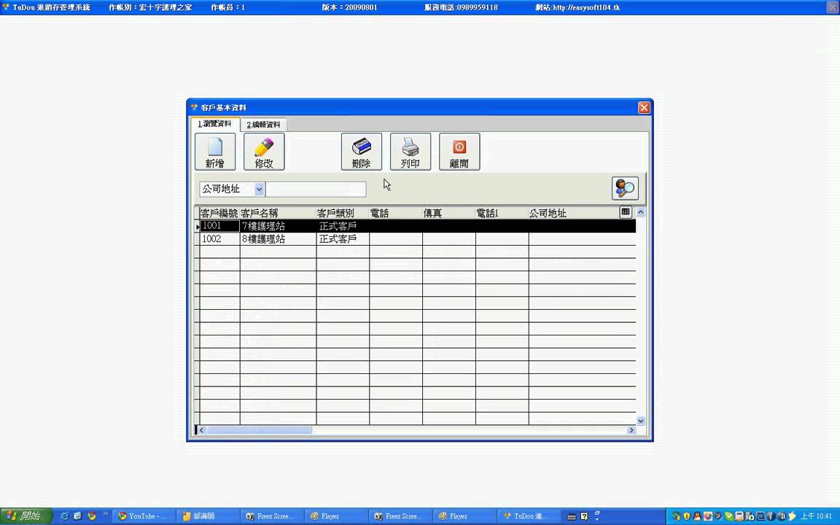Image resolution: width=840 pixels, height=525 pixels.
Task: Open the Windows 開始 Start menu
Action: click(26, 516)
